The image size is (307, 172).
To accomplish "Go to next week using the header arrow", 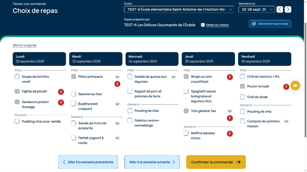I will [x=288, y=9].
